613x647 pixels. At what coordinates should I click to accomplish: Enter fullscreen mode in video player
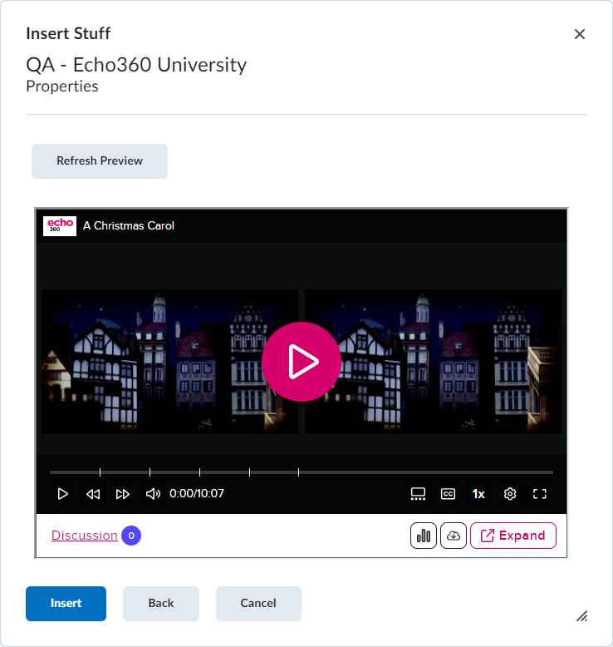(540, 494)
